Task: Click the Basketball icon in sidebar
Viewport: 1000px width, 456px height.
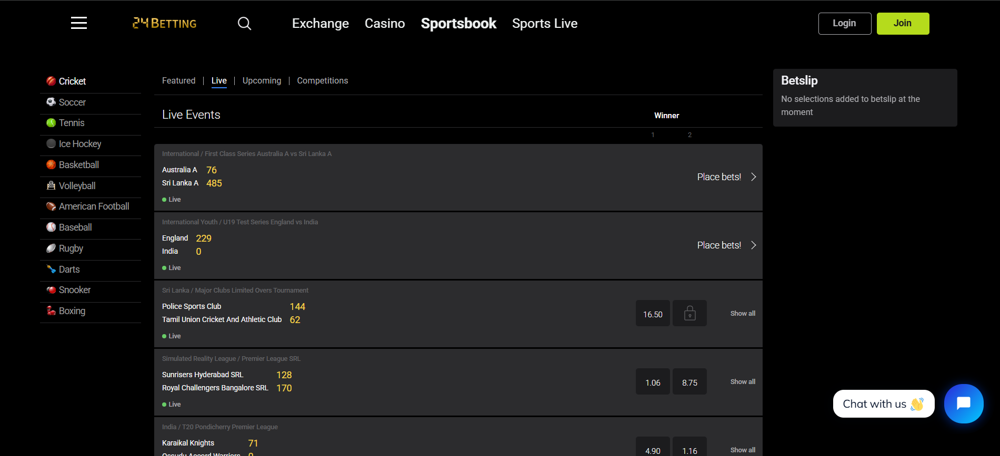Action: pos(51,165)
